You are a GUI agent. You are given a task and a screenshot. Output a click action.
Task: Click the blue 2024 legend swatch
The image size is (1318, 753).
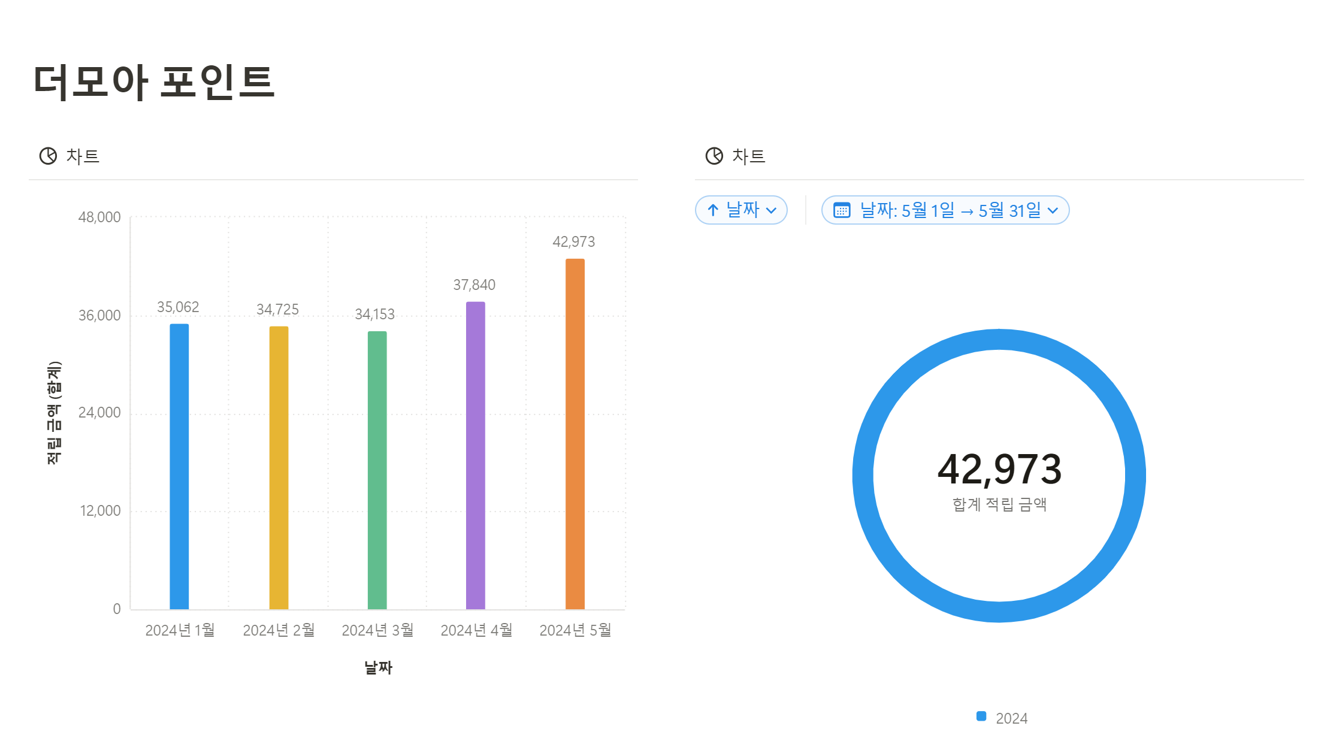coord(981,716)
